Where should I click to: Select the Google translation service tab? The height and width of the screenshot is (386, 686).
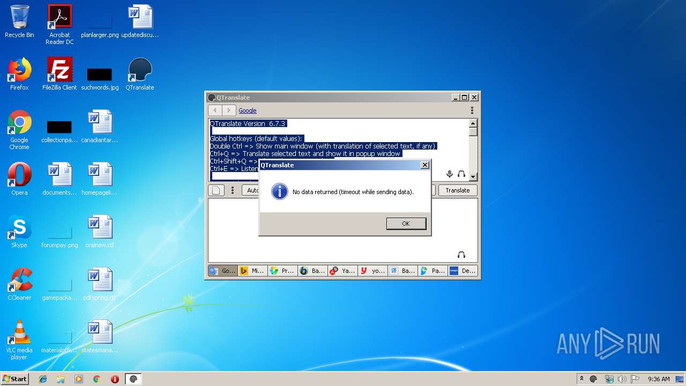[x=222, y=271]
